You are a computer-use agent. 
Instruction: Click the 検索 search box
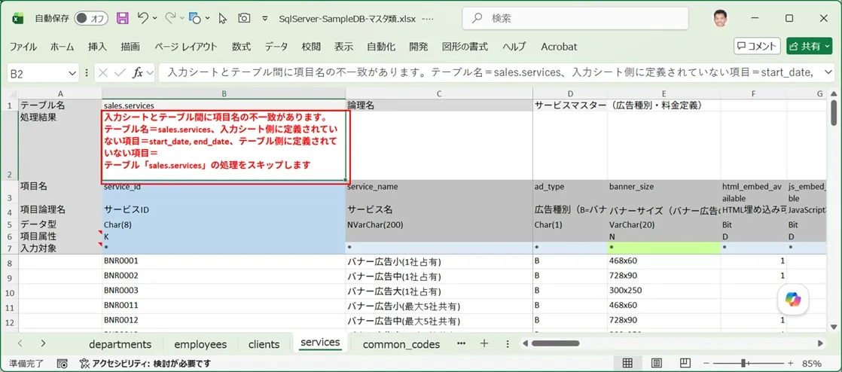pos(575,18)
